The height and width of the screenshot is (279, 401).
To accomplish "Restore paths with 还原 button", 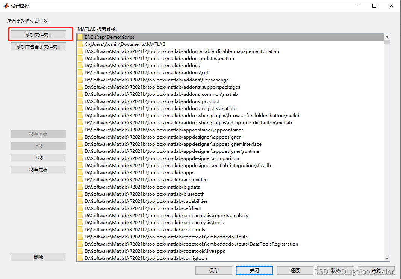I will coord(295,271).
